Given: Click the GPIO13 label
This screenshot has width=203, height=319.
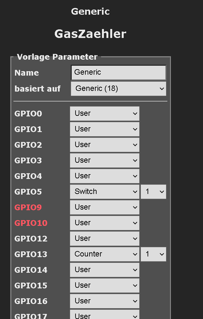Looking at the screenshot, I should click(31, 254).
